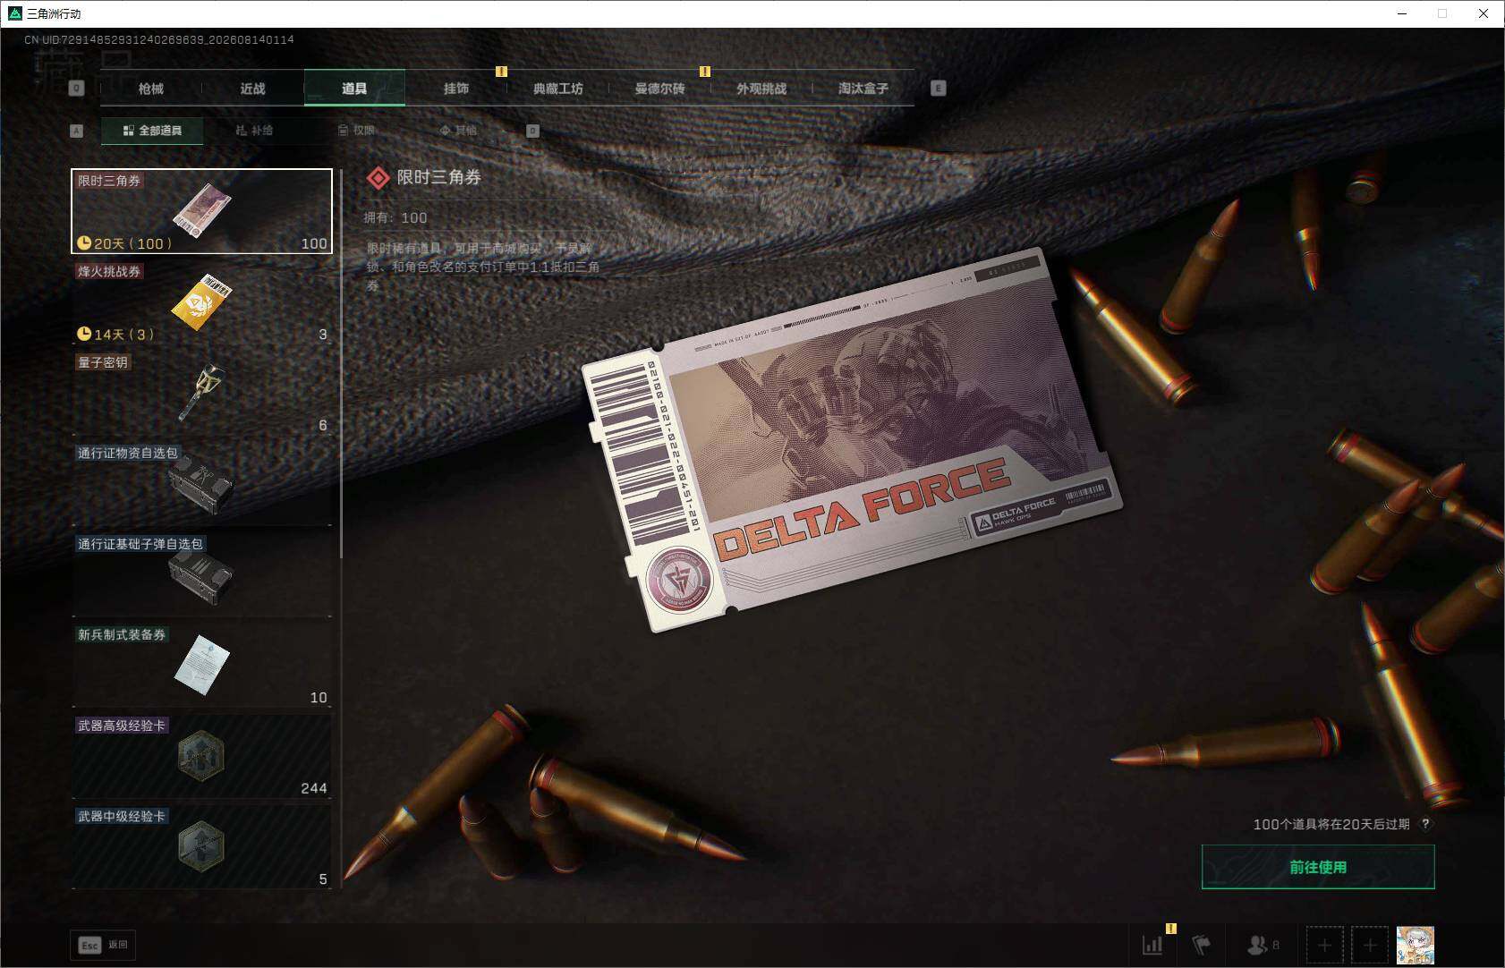The image size is (1505, 968).
Task: Click the Q previous-tab key icon
Action: [x=76, y=89]
